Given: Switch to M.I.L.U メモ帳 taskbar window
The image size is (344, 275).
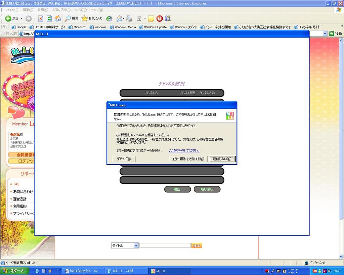Looking at the screenshot, I should (126, 271).
